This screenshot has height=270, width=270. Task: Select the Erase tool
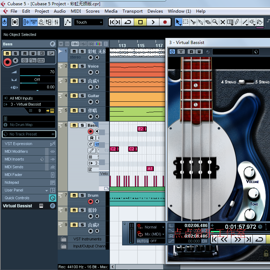click(x=208, y=22)
